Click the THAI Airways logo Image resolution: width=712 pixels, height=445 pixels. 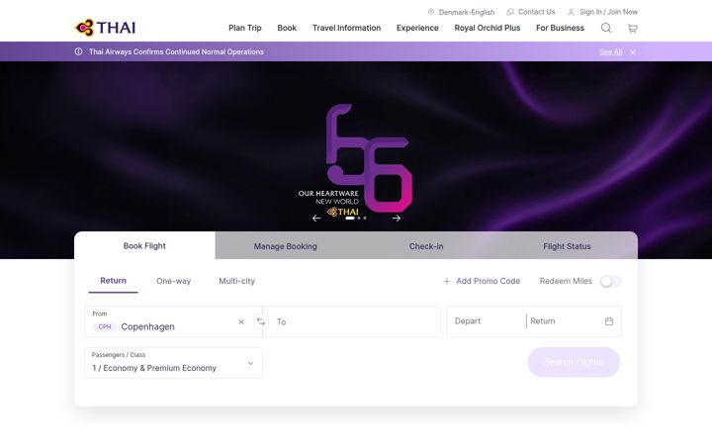pos(106,28)
